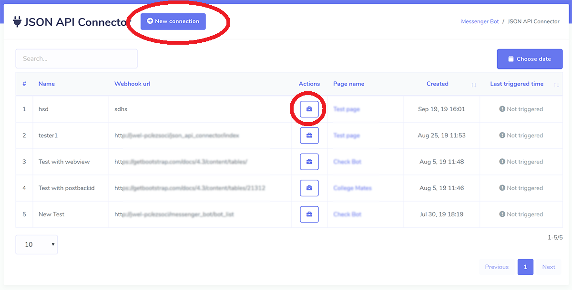Go to the Next page of results
The height and width of the screenshot is (290, 572).
549,267
